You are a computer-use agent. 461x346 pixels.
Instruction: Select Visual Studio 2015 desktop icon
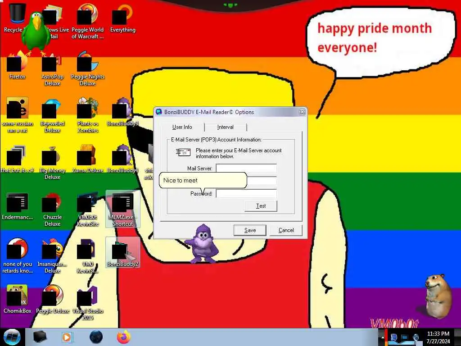[88, 302]
